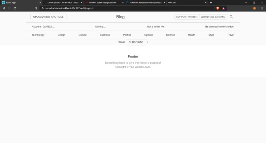Click Upload New Arcticle button
The width and height of the screenshot is (266, 143).
tap(48, 17)
